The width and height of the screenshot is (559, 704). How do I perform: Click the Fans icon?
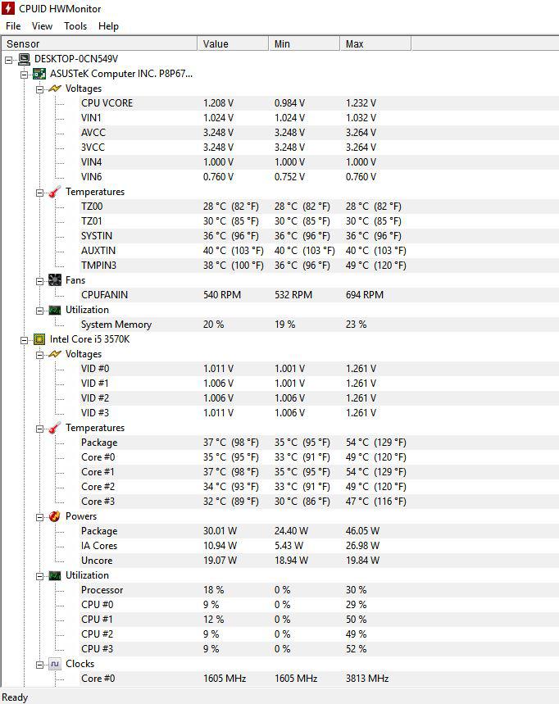coord(54,280)
